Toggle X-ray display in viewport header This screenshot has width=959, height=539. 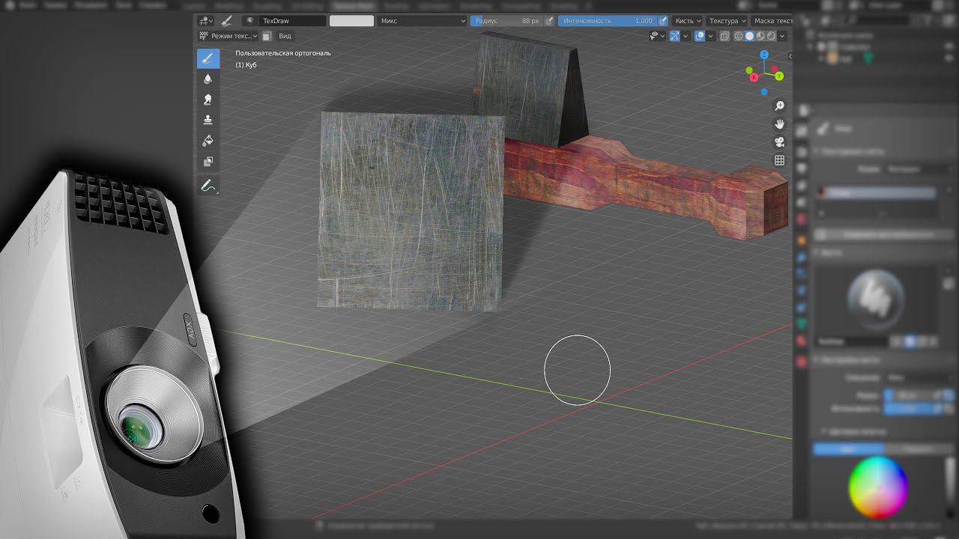click(x=724, y=36)
